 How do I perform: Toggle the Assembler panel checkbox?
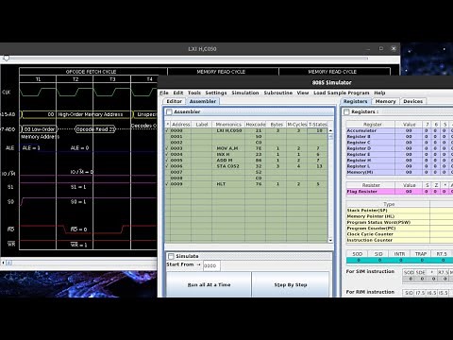[169, 111]
